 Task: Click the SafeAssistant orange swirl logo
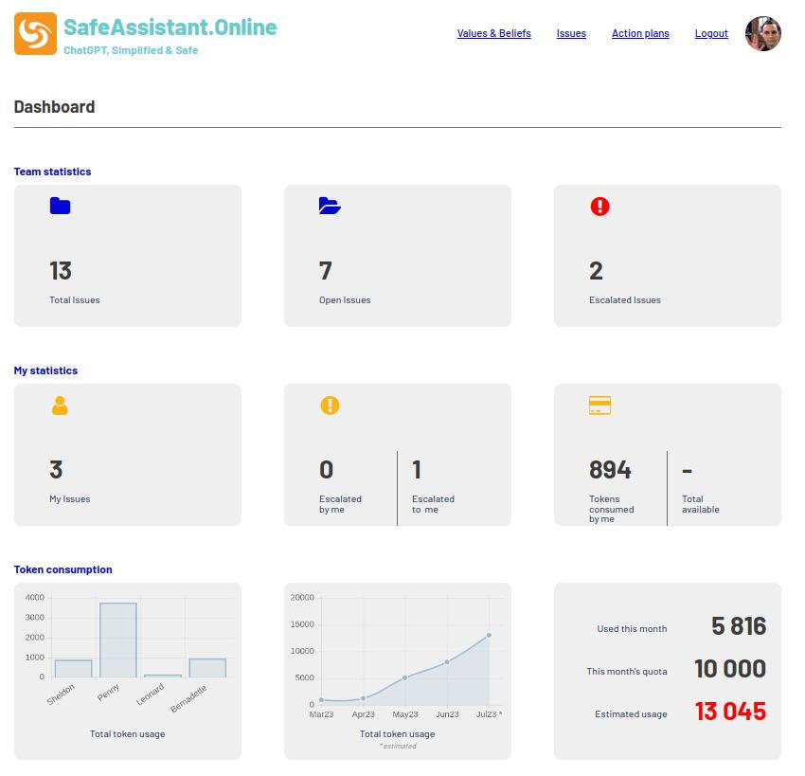(x=35, y=34)
